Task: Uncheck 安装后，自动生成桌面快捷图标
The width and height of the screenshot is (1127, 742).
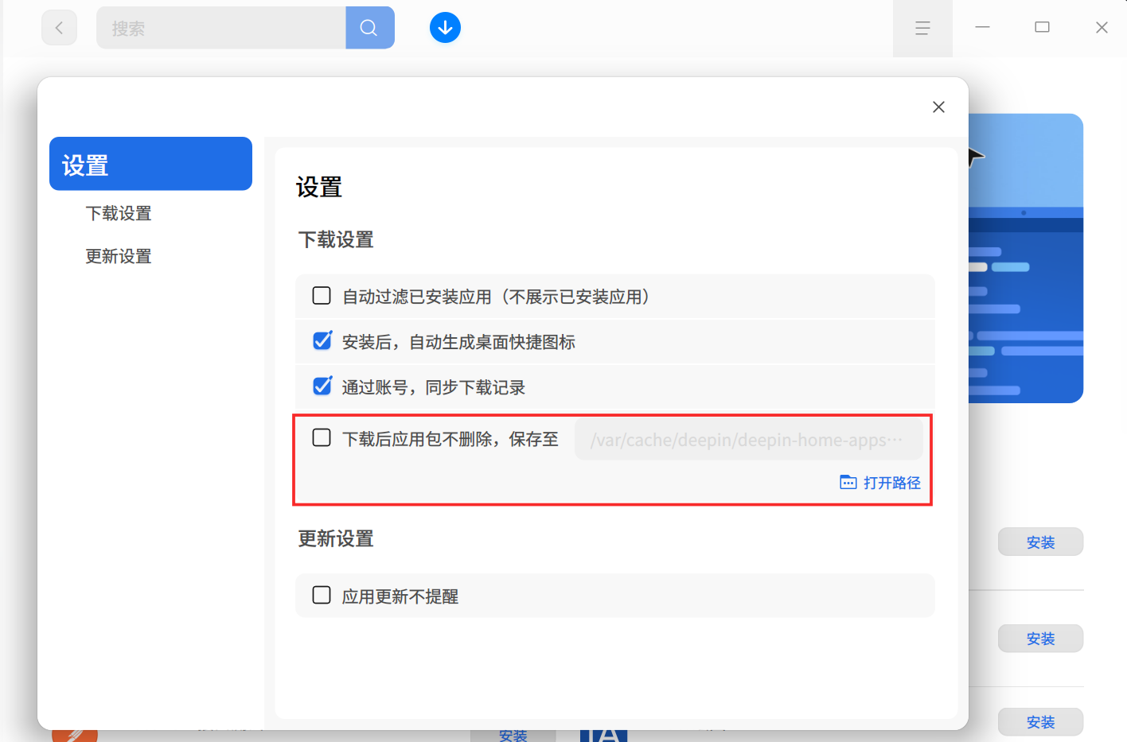Action: coord(322,341)
